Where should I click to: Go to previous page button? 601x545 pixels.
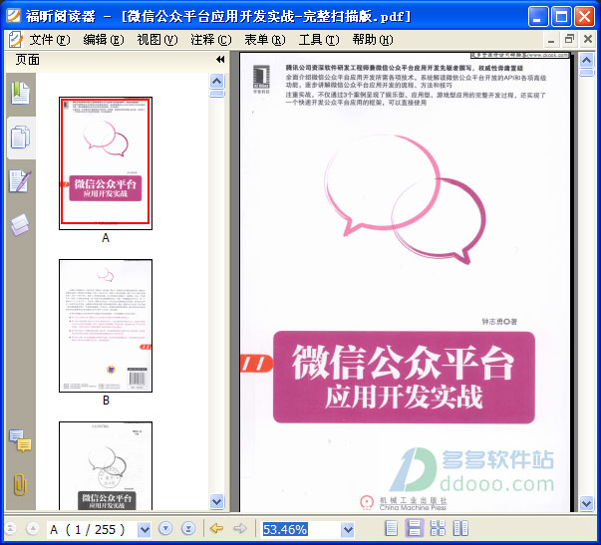33,529
